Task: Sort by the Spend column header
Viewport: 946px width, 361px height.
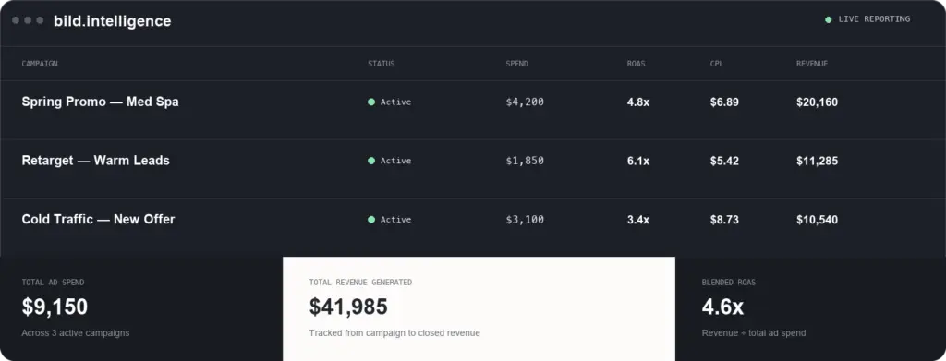Action: click(x=517, y=64)
